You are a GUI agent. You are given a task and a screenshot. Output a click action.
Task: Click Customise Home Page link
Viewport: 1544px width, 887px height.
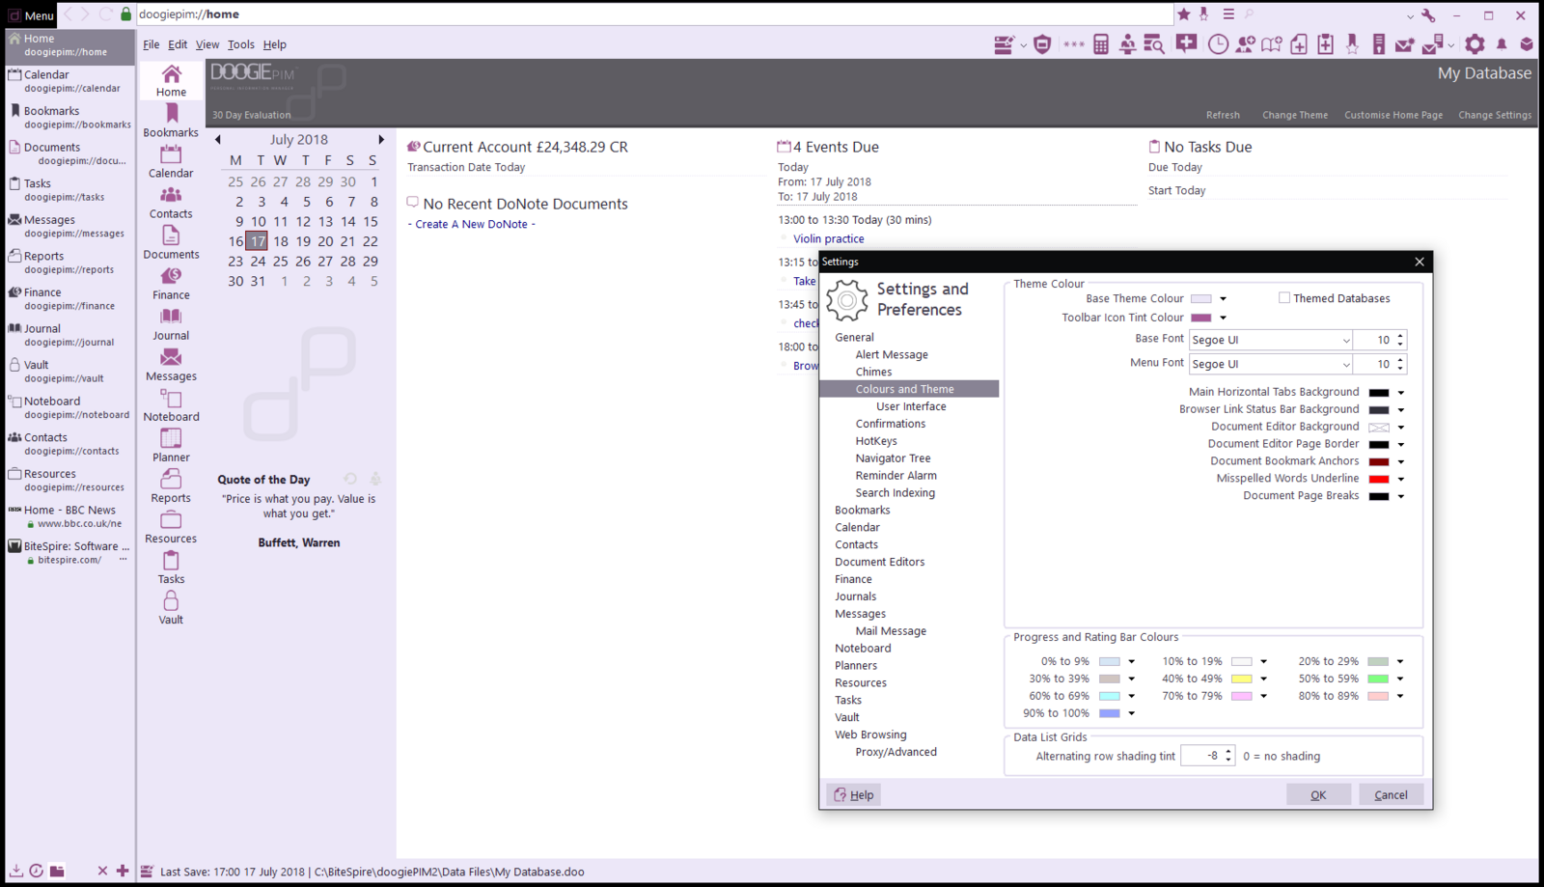click(x=1393, y=115)
